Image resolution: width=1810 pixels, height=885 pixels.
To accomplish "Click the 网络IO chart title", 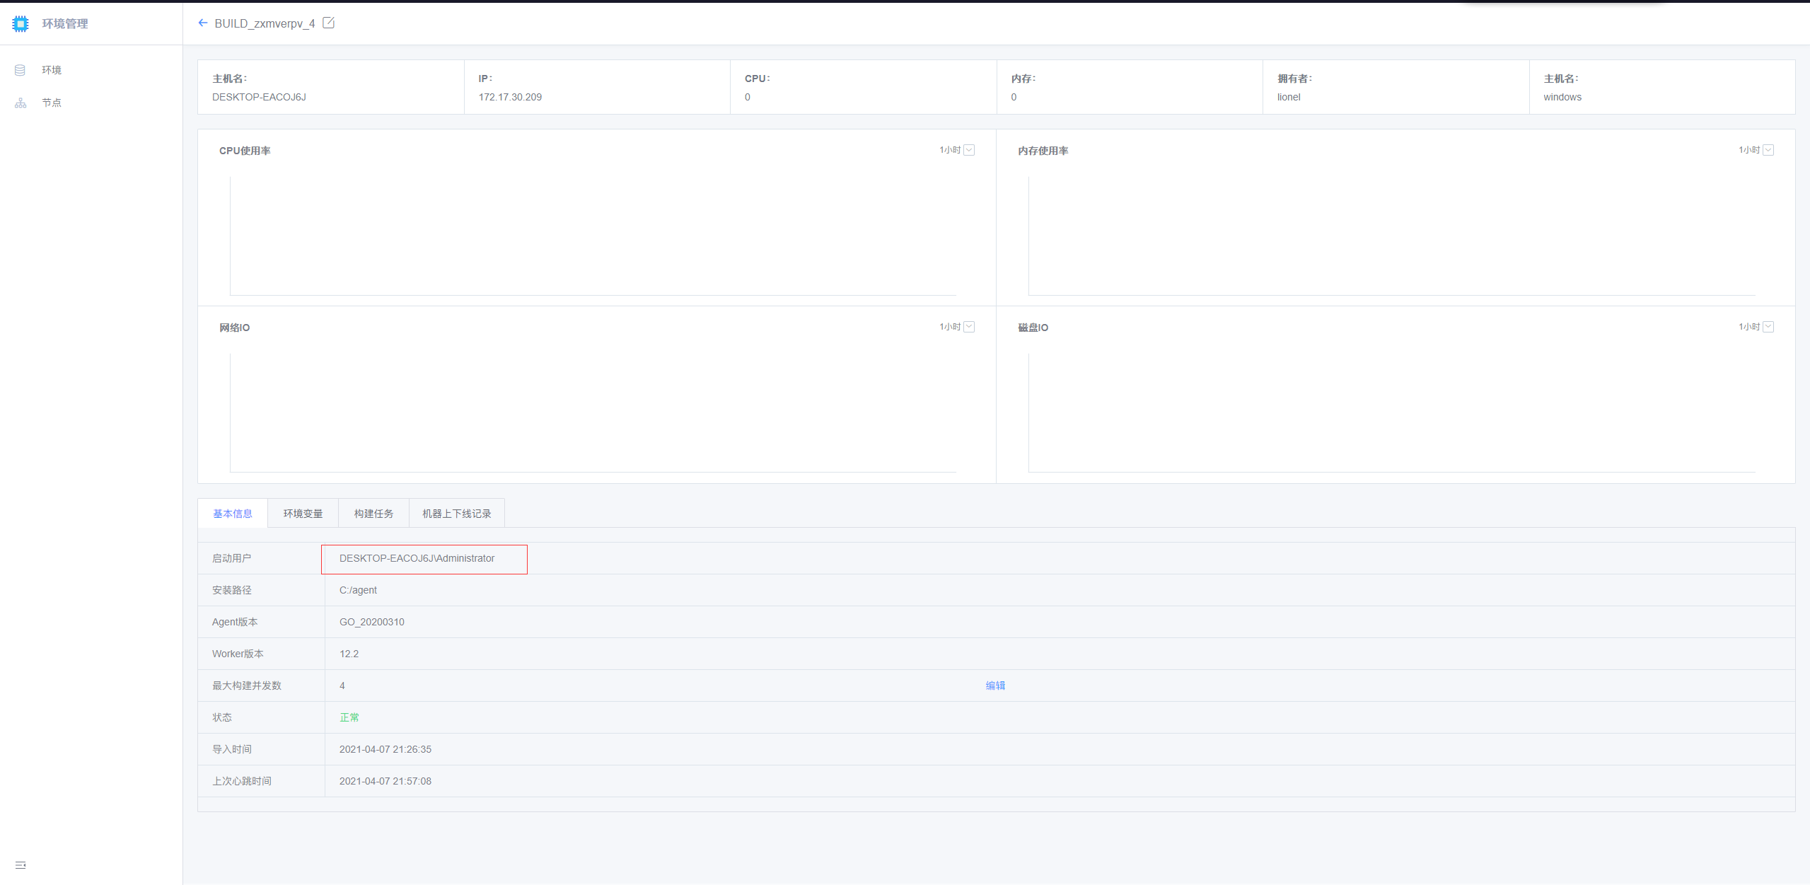I will pyautogui.click(x=234, y=328).
